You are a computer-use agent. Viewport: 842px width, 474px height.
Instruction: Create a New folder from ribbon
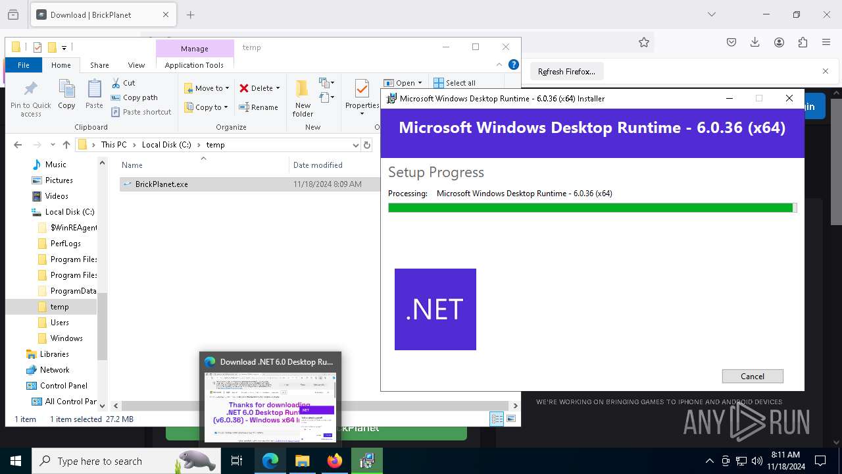(303, 99)
